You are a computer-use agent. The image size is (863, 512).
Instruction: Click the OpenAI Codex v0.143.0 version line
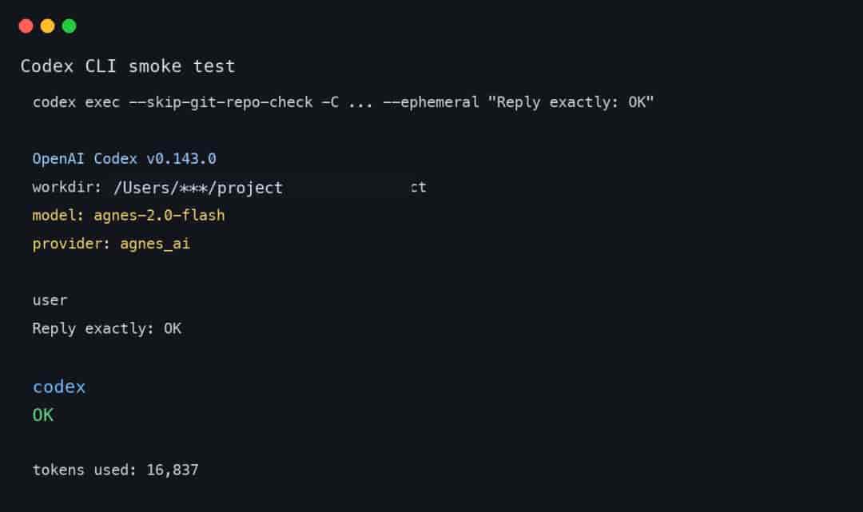125,159
